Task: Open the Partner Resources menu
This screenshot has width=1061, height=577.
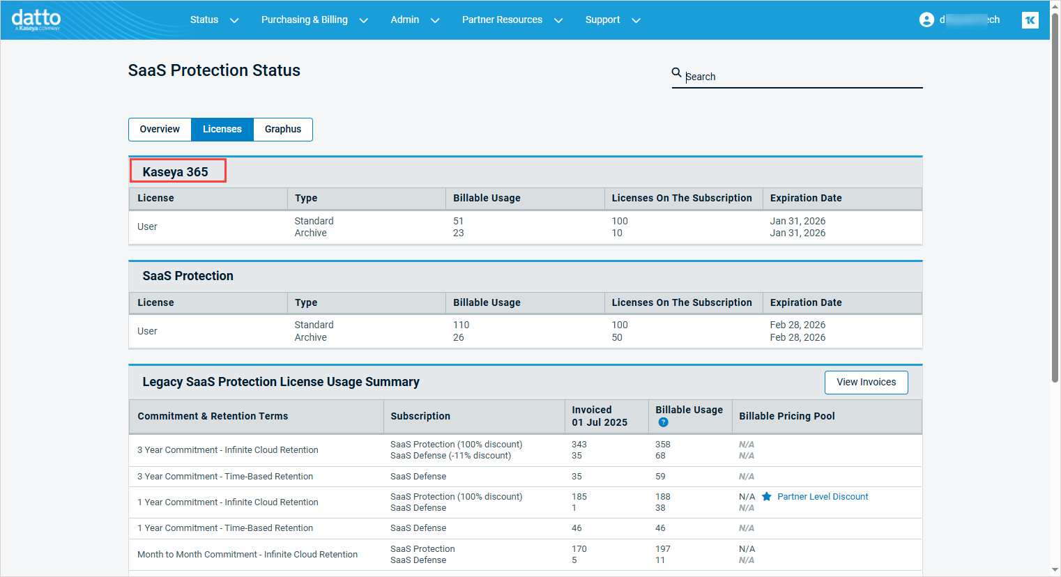Action: [502, 20]
